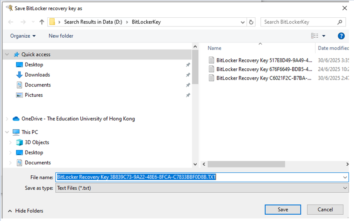Expand the 3D Objects node

click(10, 142)
